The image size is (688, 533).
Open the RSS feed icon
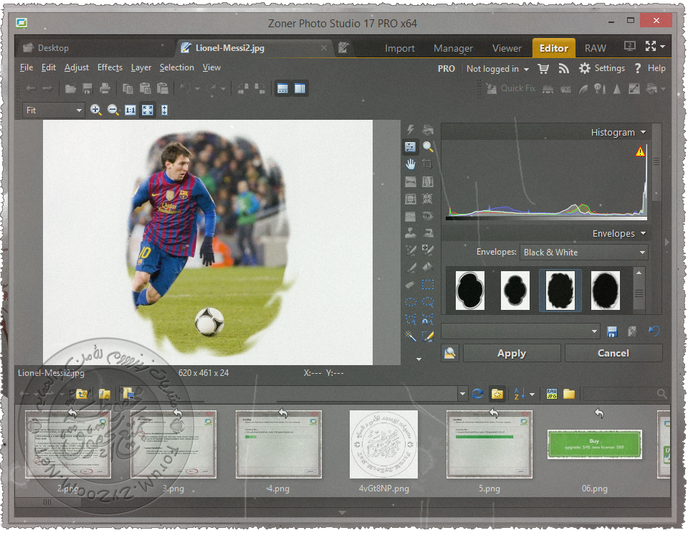pos(563,68)
